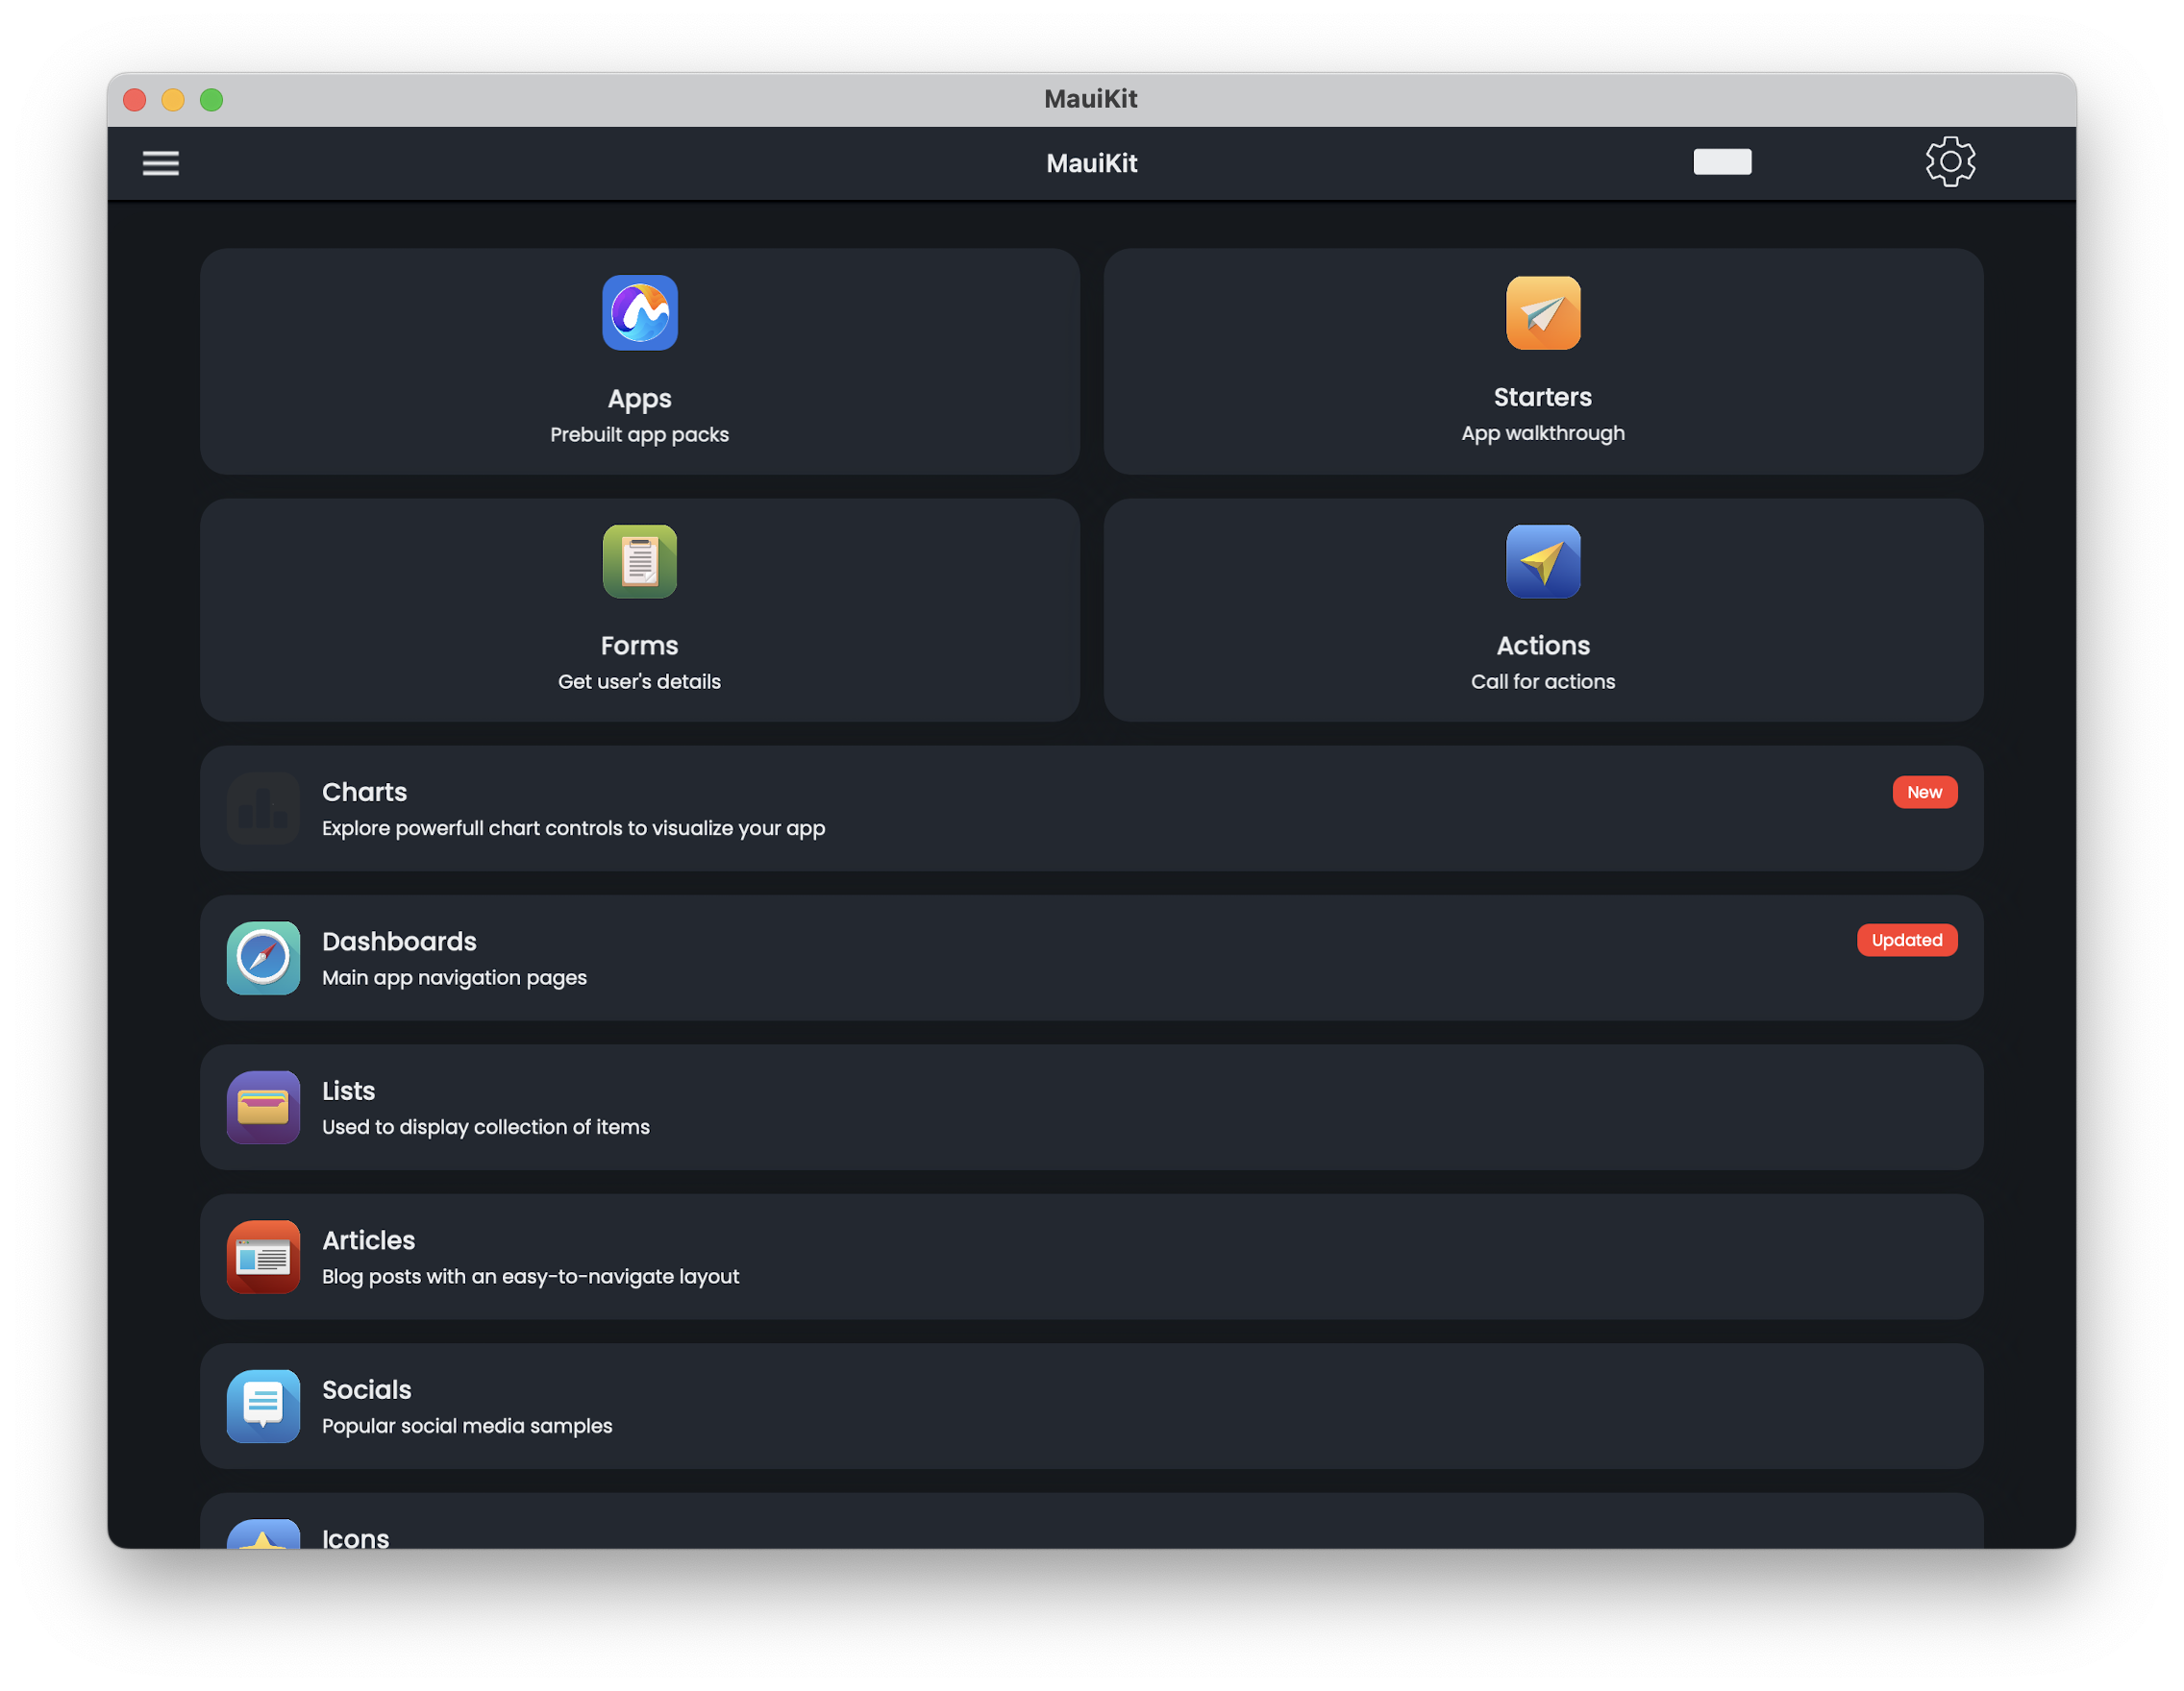
Task: Click the Forms clipboard icon
Action: coord(640,562)
